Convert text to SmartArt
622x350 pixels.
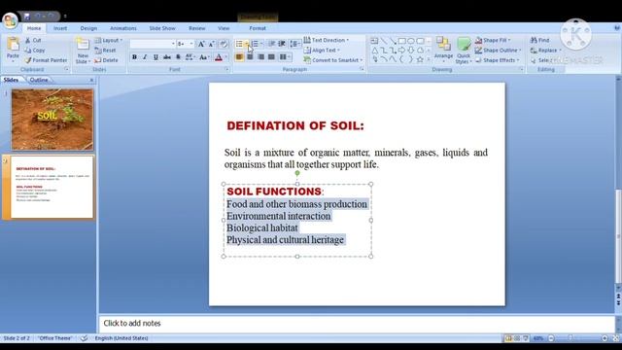[x=333, y=60]
